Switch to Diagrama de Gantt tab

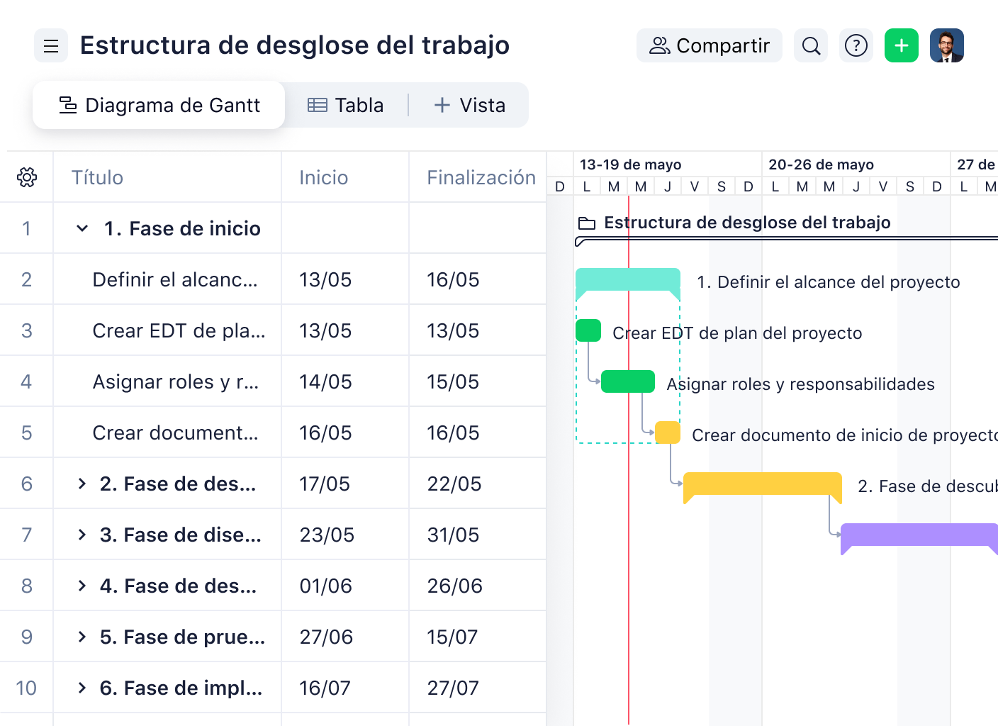[x=159, y=105]
